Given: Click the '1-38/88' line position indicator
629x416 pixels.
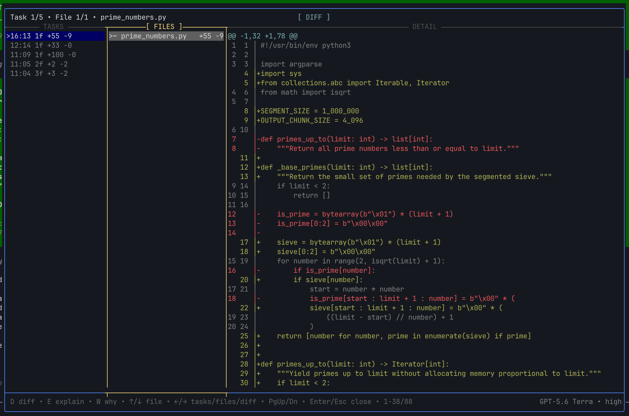Looking at the screenshot, I should pos(398,402).
